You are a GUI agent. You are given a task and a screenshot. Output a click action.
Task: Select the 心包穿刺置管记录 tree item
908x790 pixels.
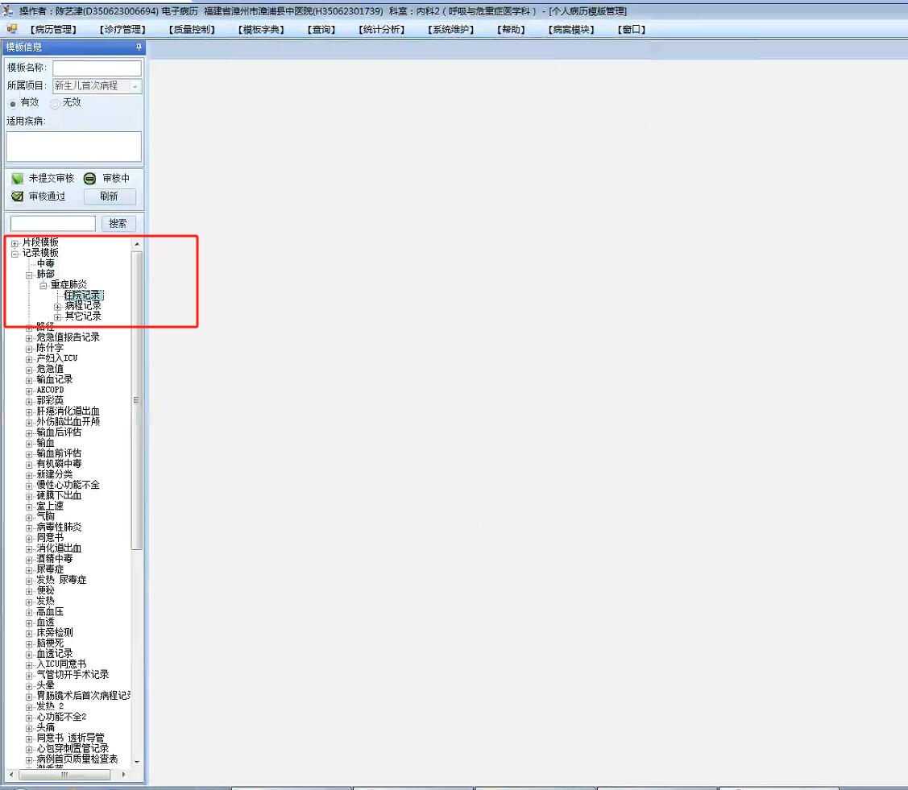(x=73, y=748)
